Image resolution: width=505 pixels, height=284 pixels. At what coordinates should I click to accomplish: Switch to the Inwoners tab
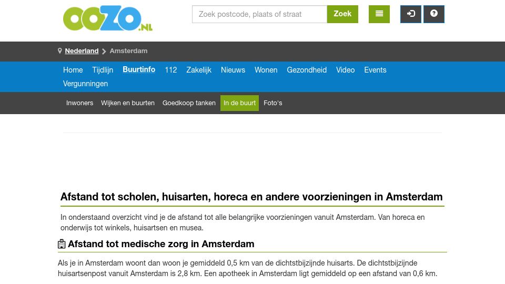(79, 103)
